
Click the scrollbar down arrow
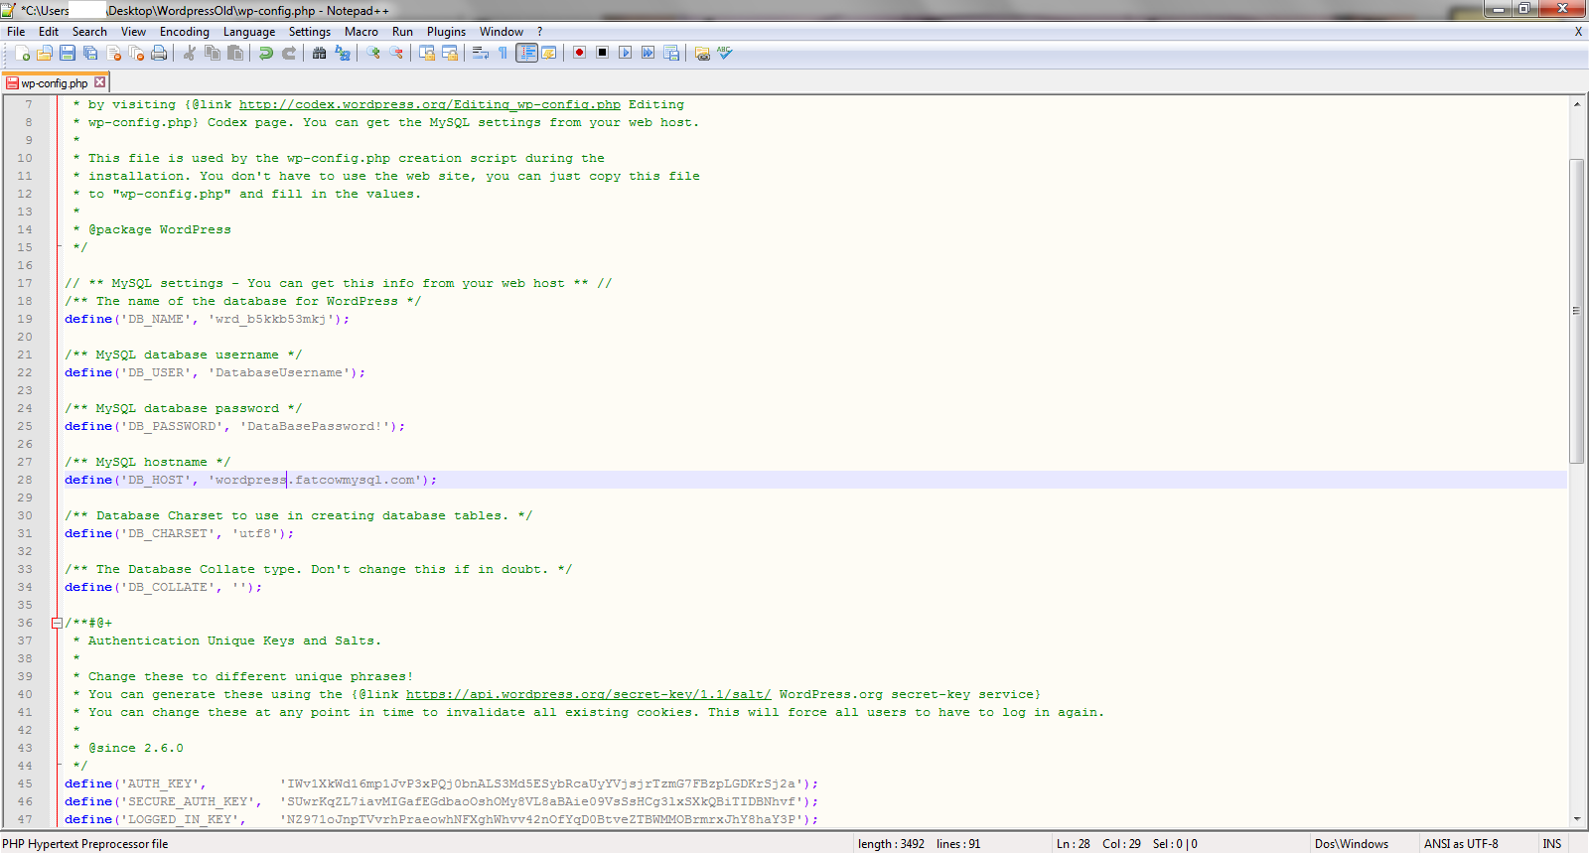pyautogui.click(x=1576, y=819)
